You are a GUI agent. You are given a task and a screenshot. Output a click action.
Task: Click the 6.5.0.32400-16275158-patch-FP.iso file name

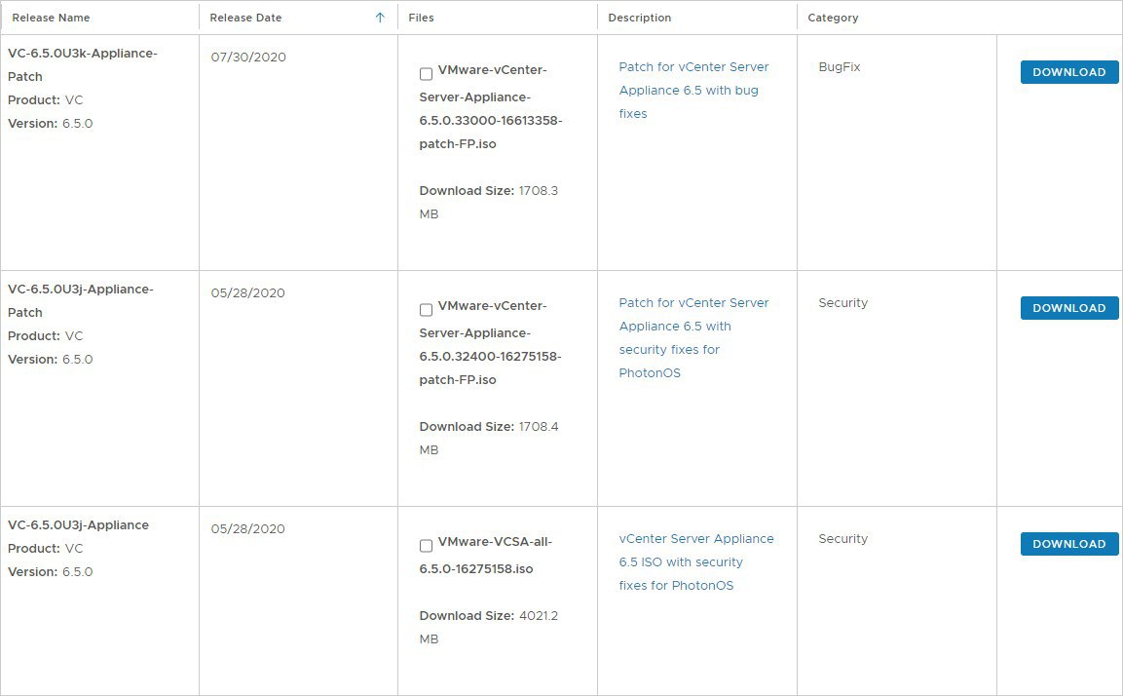(x=491, y=342)
